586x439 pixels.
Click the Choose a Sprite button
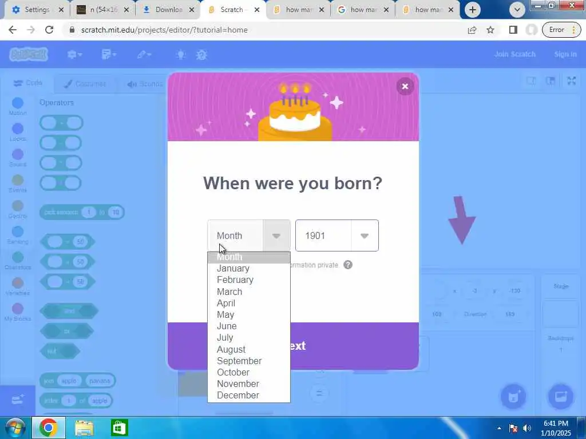pyautogui.click(x=513, y=397)
